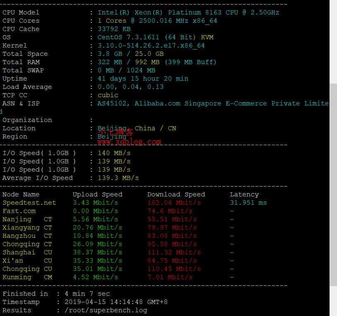Click the Xiangyang upload '20.76 Mbit/s'
Screen dimensions: 337x316
pyautogui.click(x=97, y=227)
